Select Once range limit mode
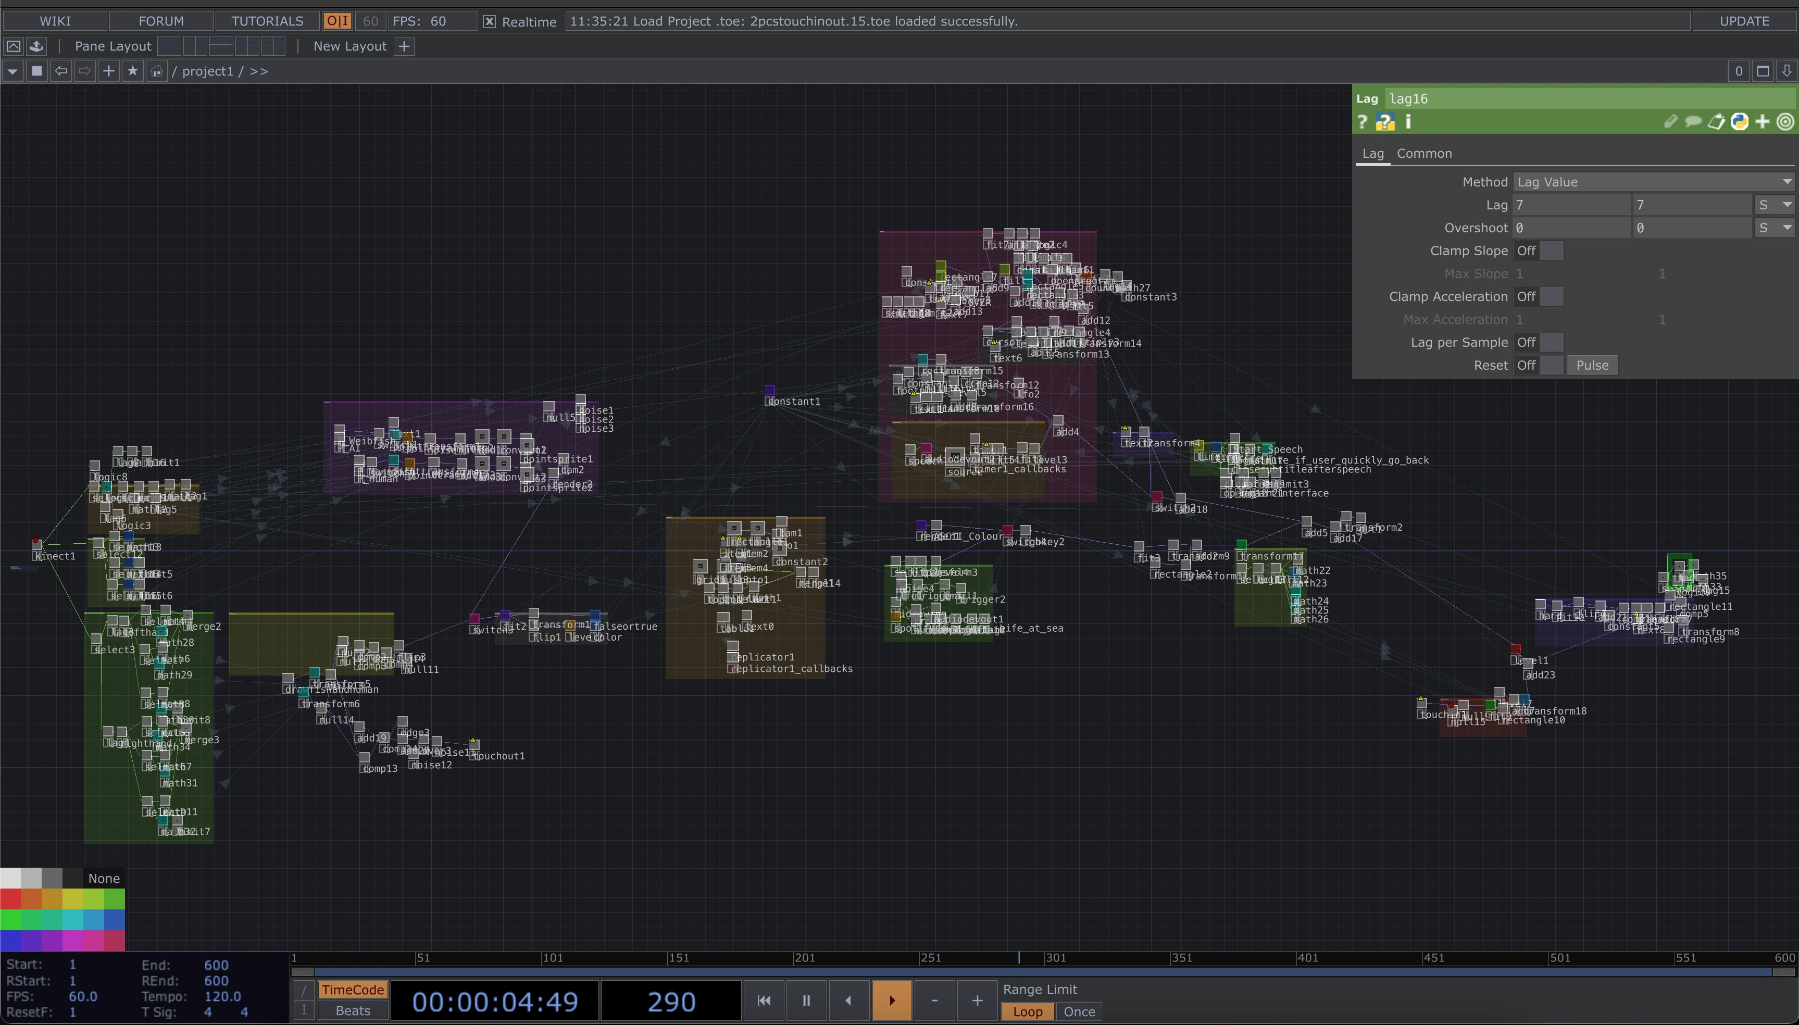This screenshot has height=1025, width=1799. coord(1079,1011)
